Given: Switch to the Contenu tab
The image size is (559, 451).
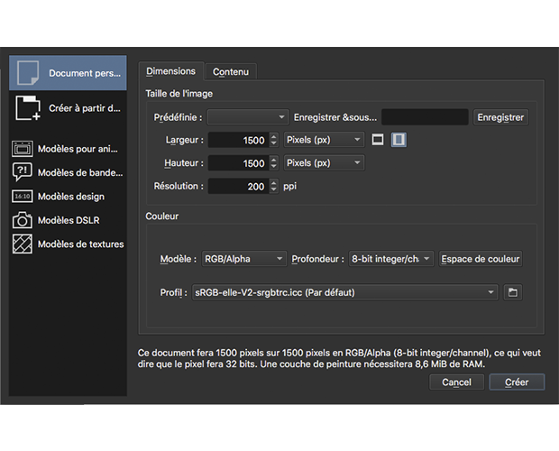Looking at the screenshot, I should click(x=231, y=72).
